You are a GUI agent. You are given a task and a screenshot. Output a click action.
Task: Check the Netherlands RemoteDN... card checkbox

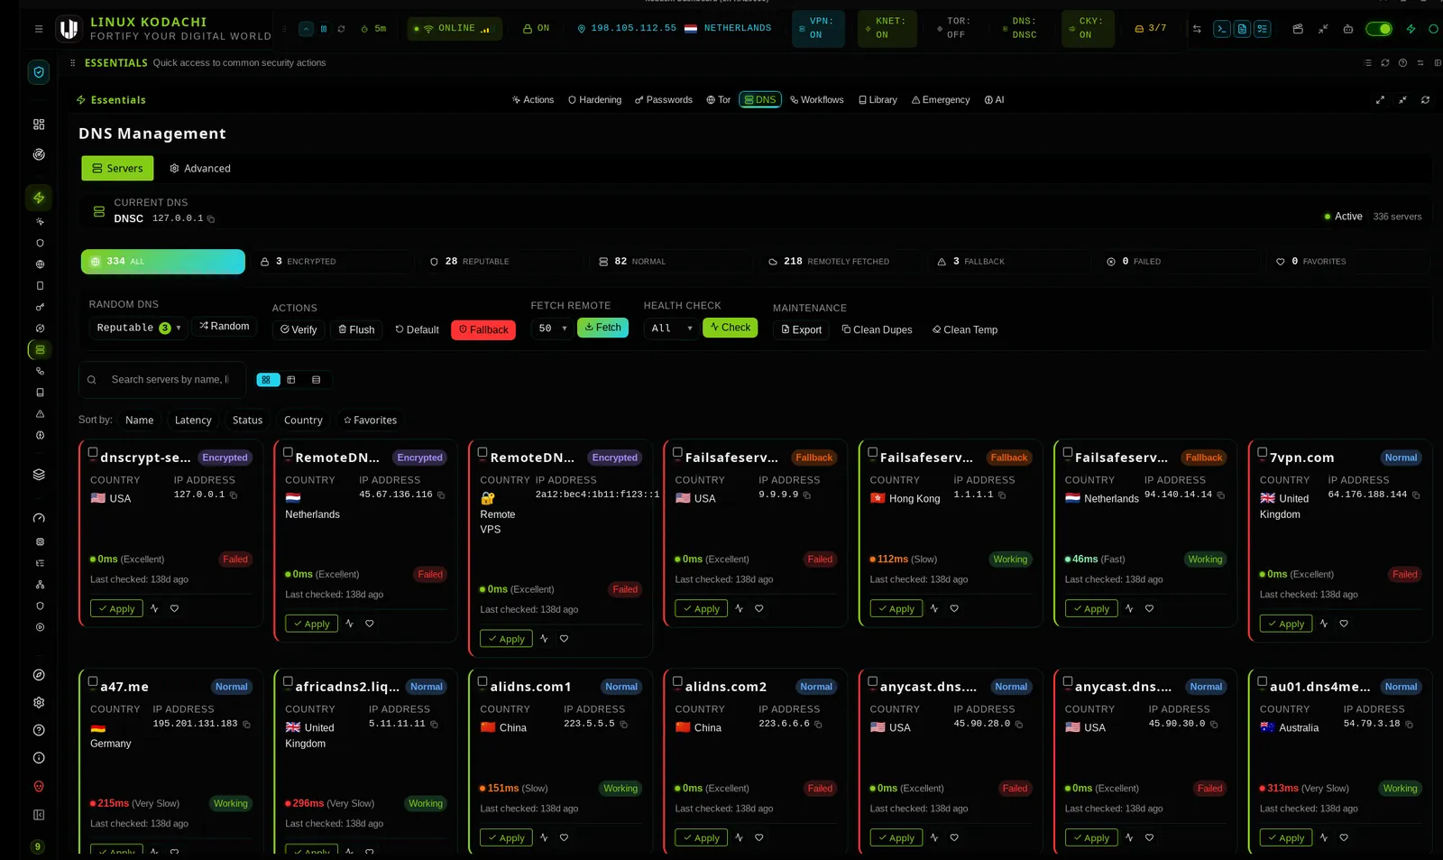(x=288, y=453)
